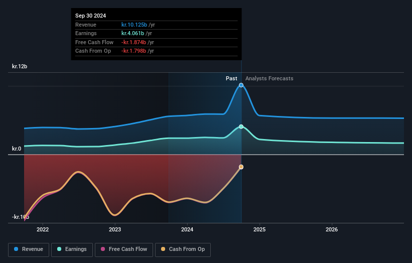Click the Analysts Forecasts label
The width and height of the screenshot is (412, 263).
tap(269, 78)
